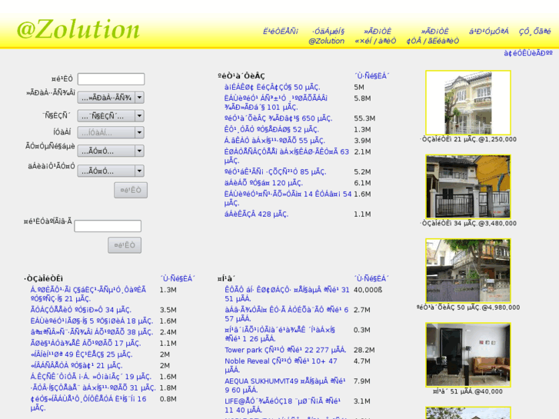Click the view-all link heading the top middle listing
This screenshot has height=419, width=559.
point(371,76)
